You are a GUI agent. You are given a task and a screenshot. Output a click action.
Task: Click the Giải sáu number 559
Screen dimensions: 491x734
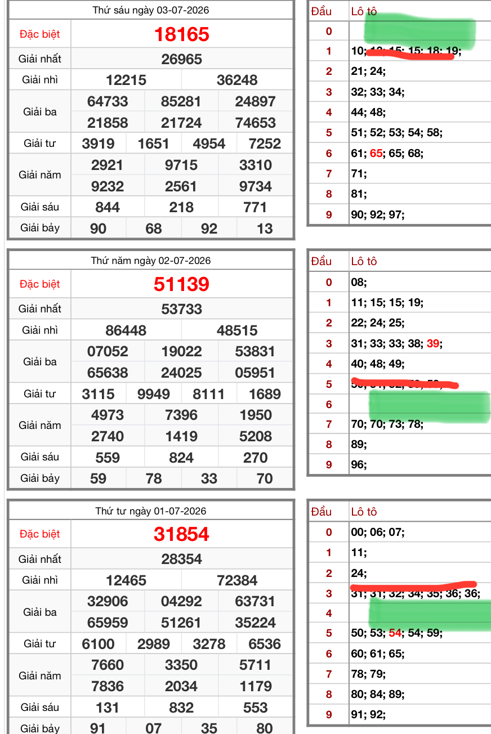point(108,458)
